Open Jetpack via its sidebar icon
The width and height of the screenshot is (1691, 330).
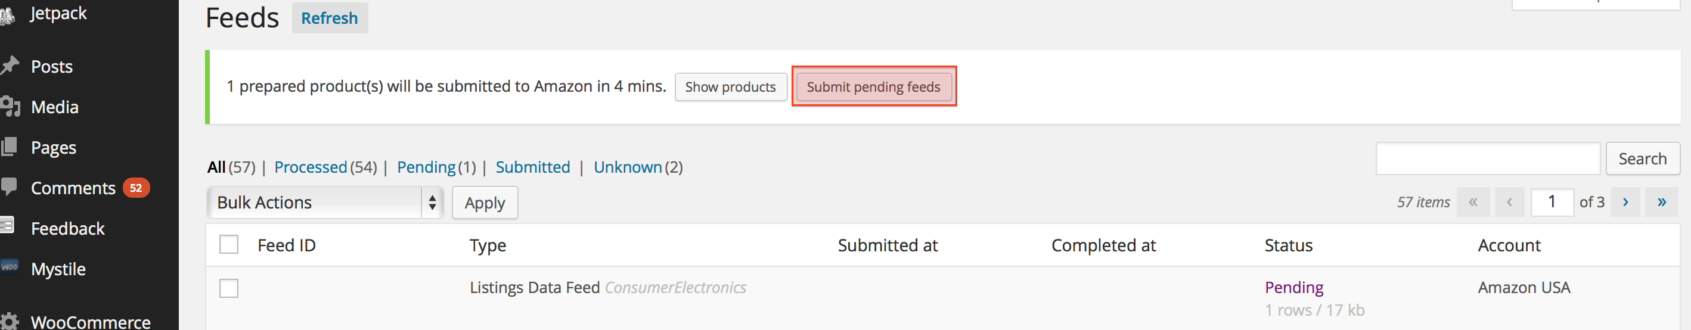point(7,14)
